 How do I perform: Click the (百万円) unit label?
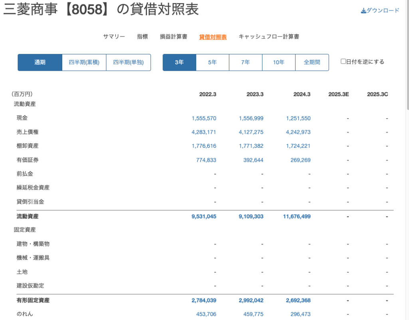click(22, 94)
